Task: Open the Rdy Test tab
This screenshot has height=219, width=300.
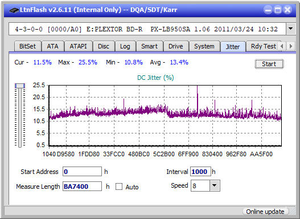Action: [263, 46]
